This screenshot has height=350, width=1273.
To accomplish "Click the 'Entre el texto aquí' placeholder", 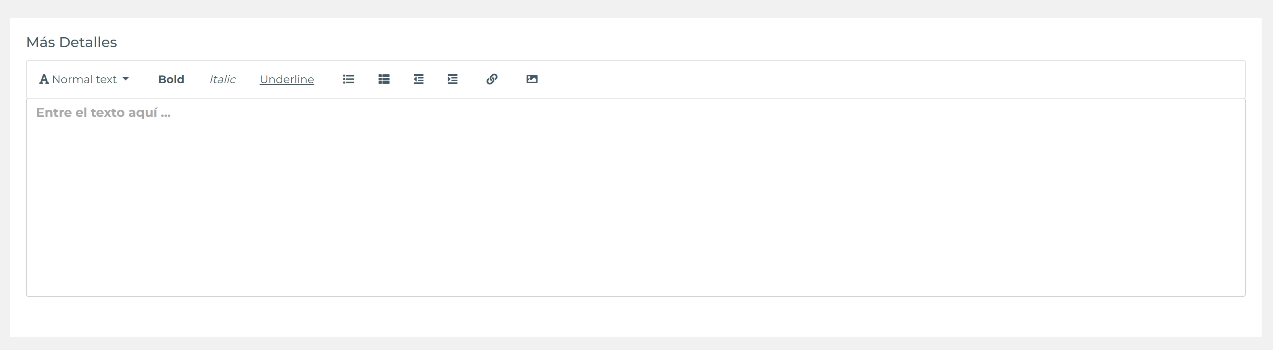I will click(103, 113).
